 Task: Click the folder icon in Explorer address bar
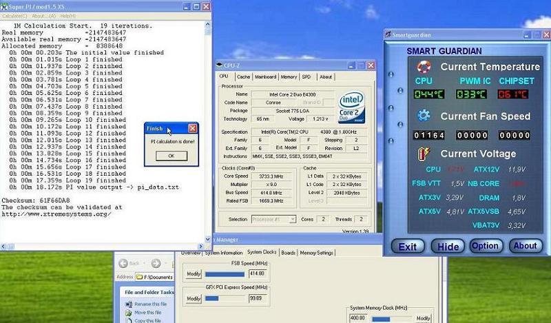[140, 277]
